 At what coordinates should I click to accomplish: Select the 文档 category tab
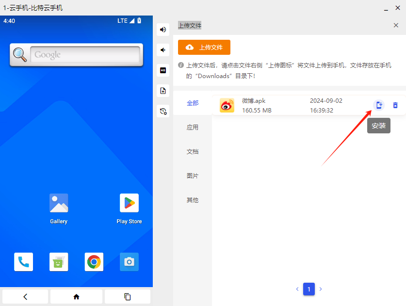coord(193,151)
